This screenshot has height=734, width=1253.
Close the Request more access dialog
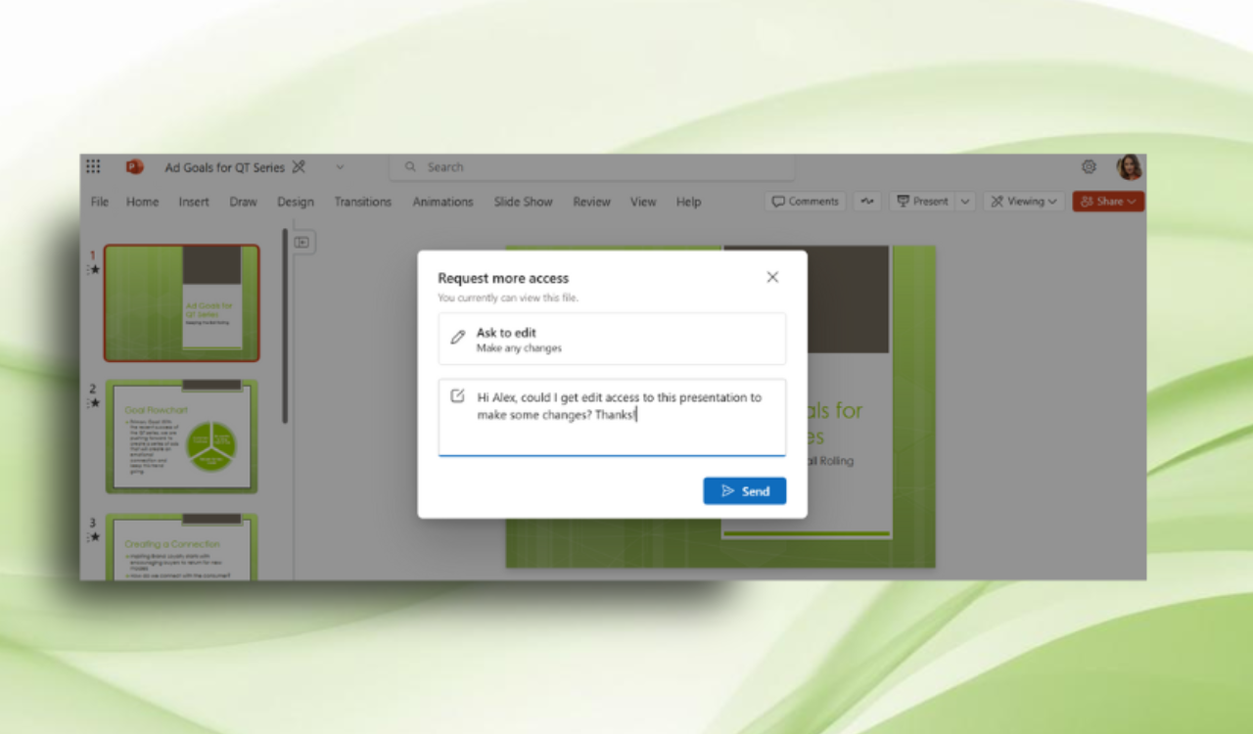[772, 277]
